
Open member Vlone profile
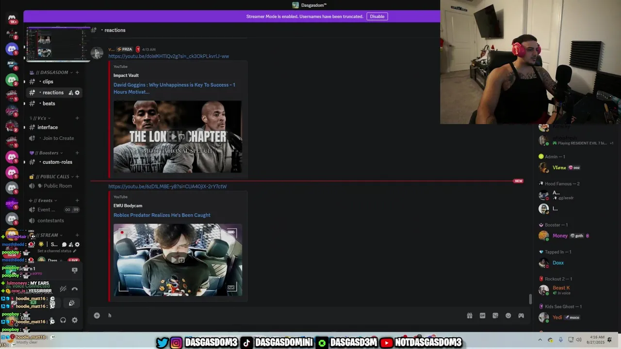[559, 168]
